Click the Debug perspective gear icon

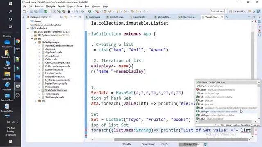tap(254, 11)
